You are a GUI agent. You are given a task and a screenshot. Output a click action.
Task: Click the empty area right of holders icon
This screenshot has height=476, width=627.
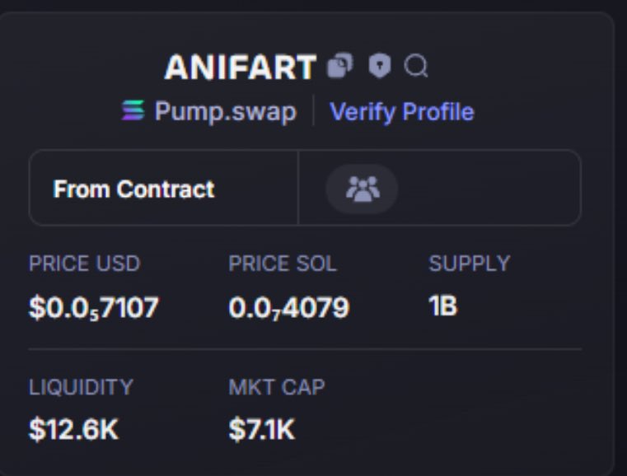pyautogui.click(x=489, y=188)
